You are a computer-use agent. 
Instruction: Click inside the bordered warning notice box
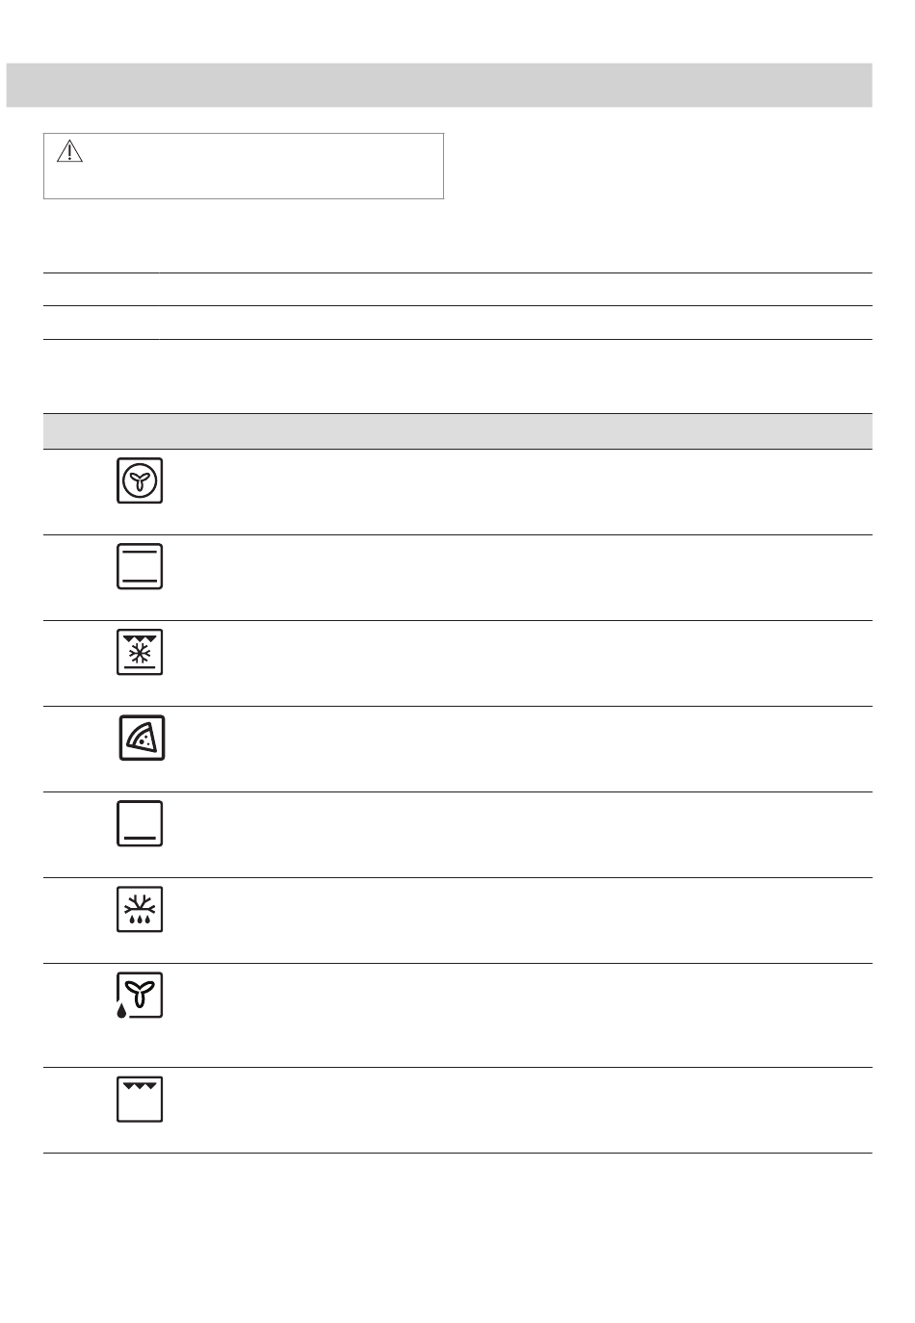244,167
